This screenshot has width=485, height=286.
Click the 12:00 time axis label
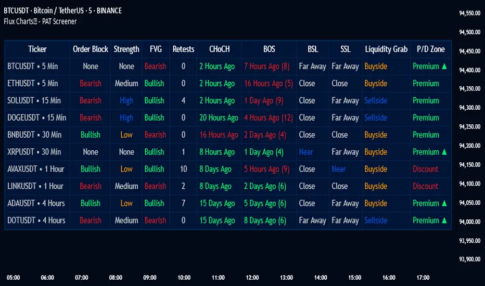[x=252, y=278]
